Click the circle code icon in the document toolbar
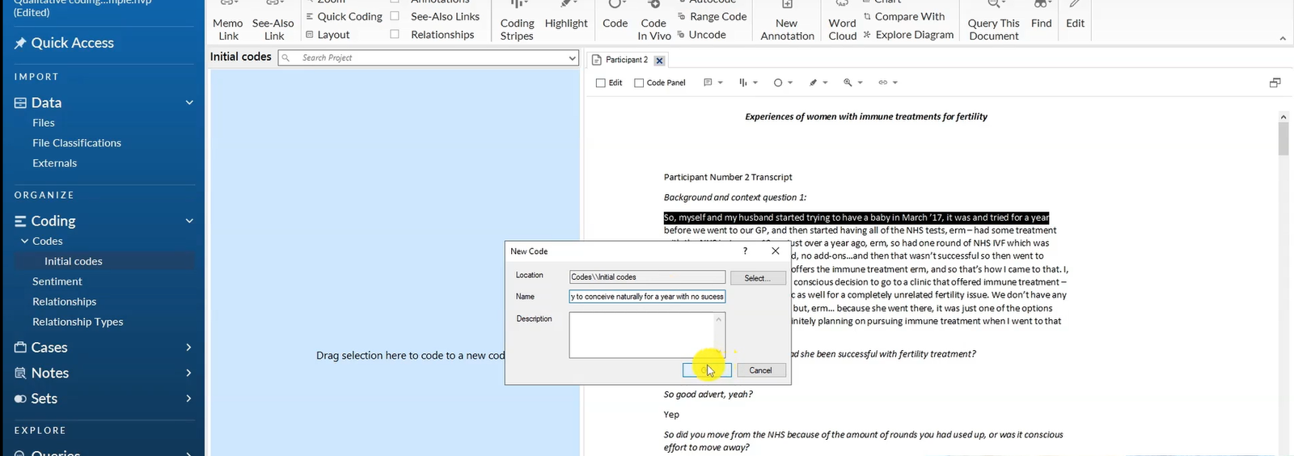Image resolution: width=1294 pixels, height=456 pixels. click(778, 82)
